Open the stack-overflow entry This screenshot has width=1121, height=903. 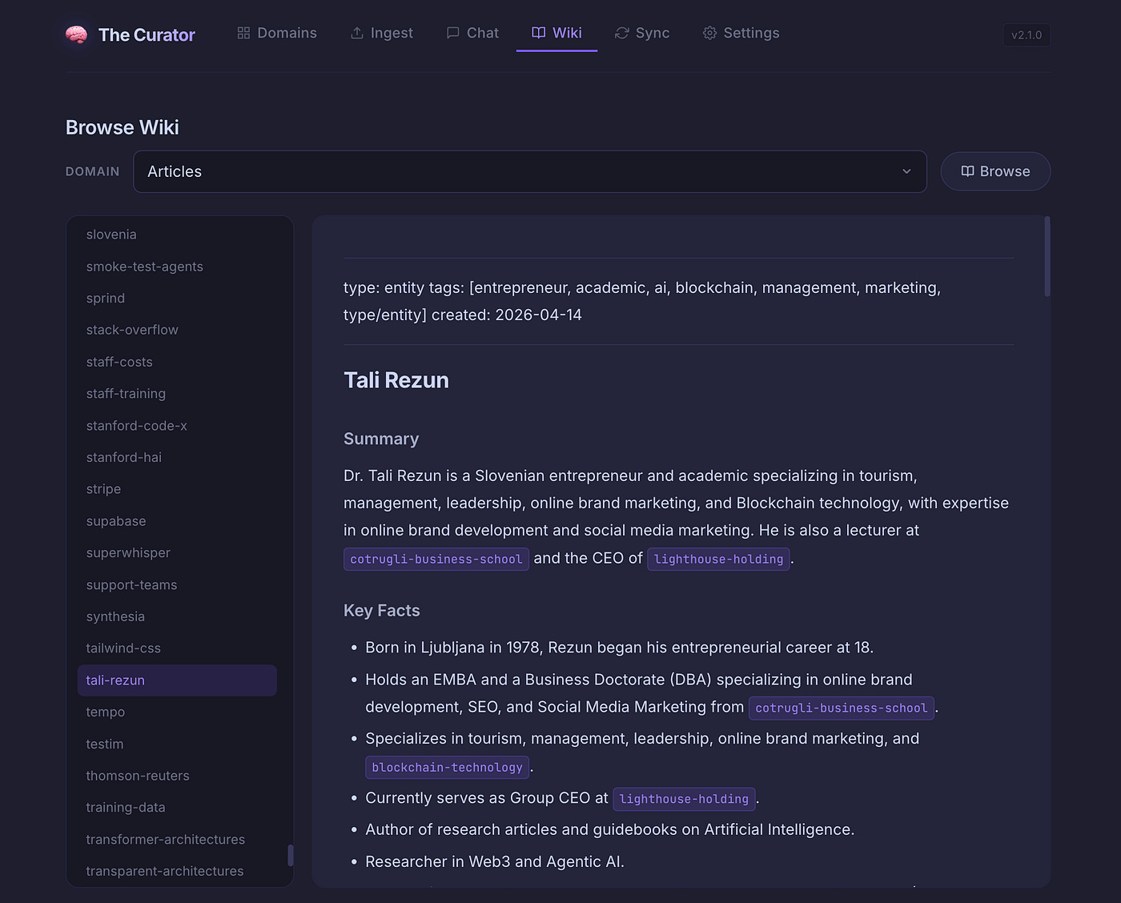pyautogui.click(x=177, y=330)
